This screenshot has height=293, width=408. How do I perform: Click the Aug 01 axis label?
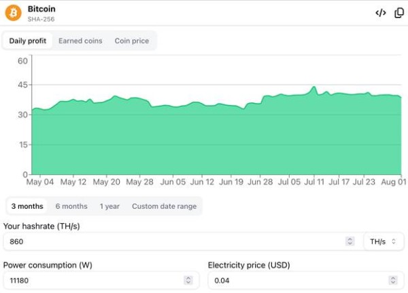click(394, 182)
